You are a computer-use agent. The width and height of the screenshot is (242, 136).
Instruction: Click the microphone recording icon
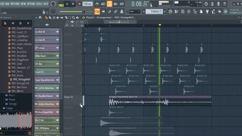[219, 4]
